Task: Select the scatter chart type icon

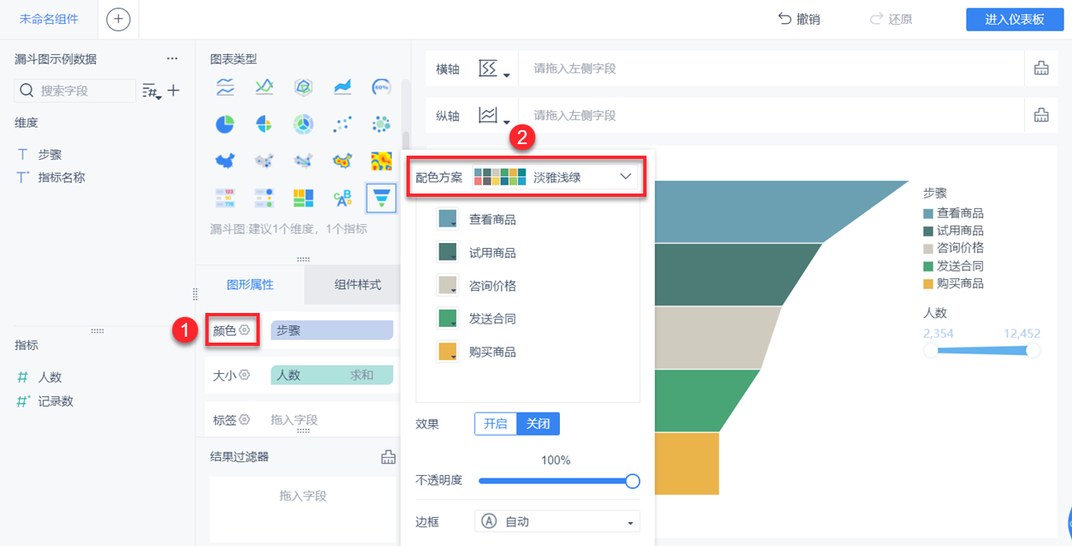Action: 342,124
